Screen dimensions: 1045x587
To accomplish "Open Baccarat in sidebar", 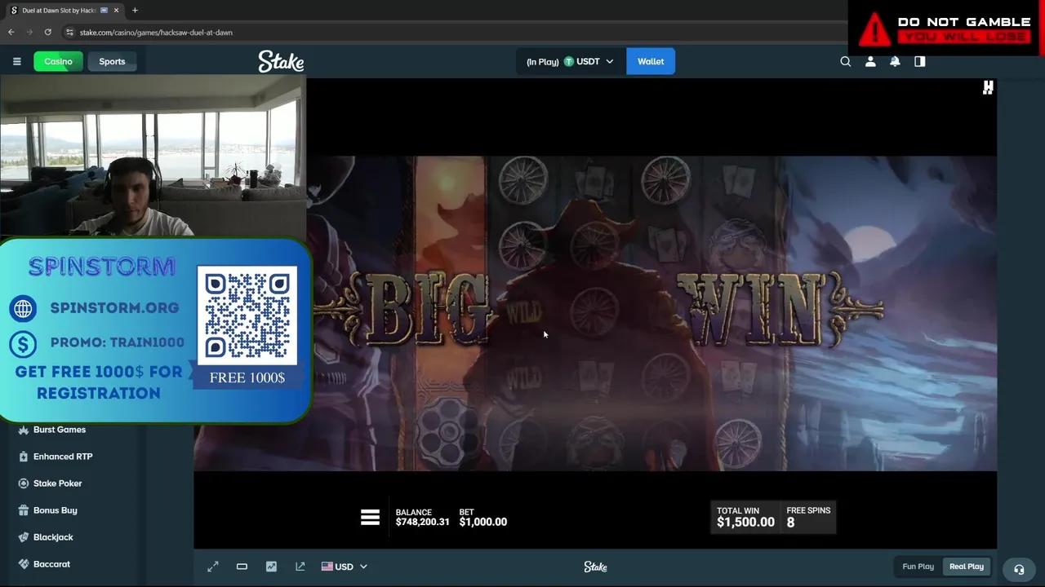I will point(51,564).
